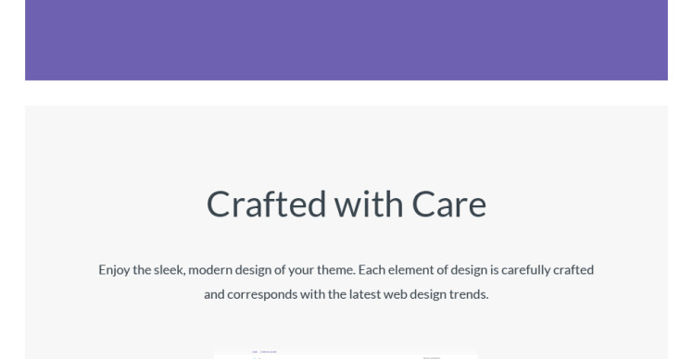Click the word Enjoy in paragraph
693x359 pixels.
(114, 270)
